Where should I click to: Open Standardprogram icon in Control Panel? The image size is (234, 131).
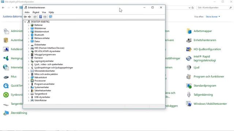coord(189,86)
